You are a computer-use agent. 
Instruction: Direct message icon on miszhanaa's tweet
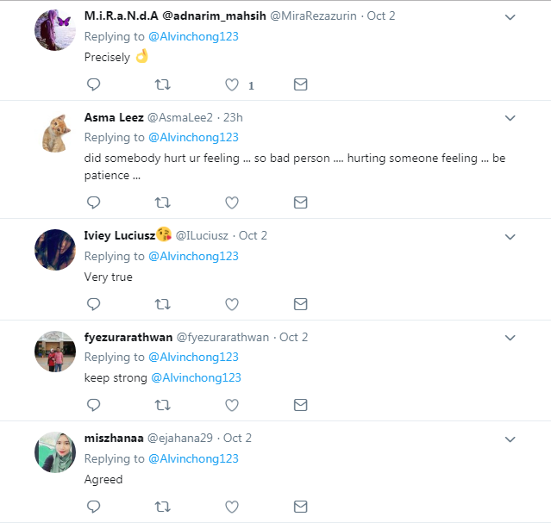coord(300,506)
